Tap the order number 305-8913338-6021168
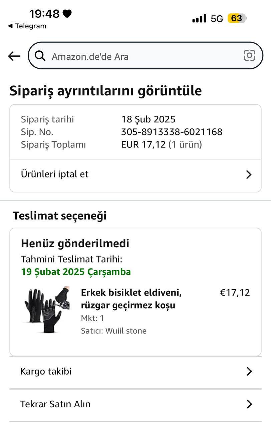The image size is (271, 427). (172, 132)
